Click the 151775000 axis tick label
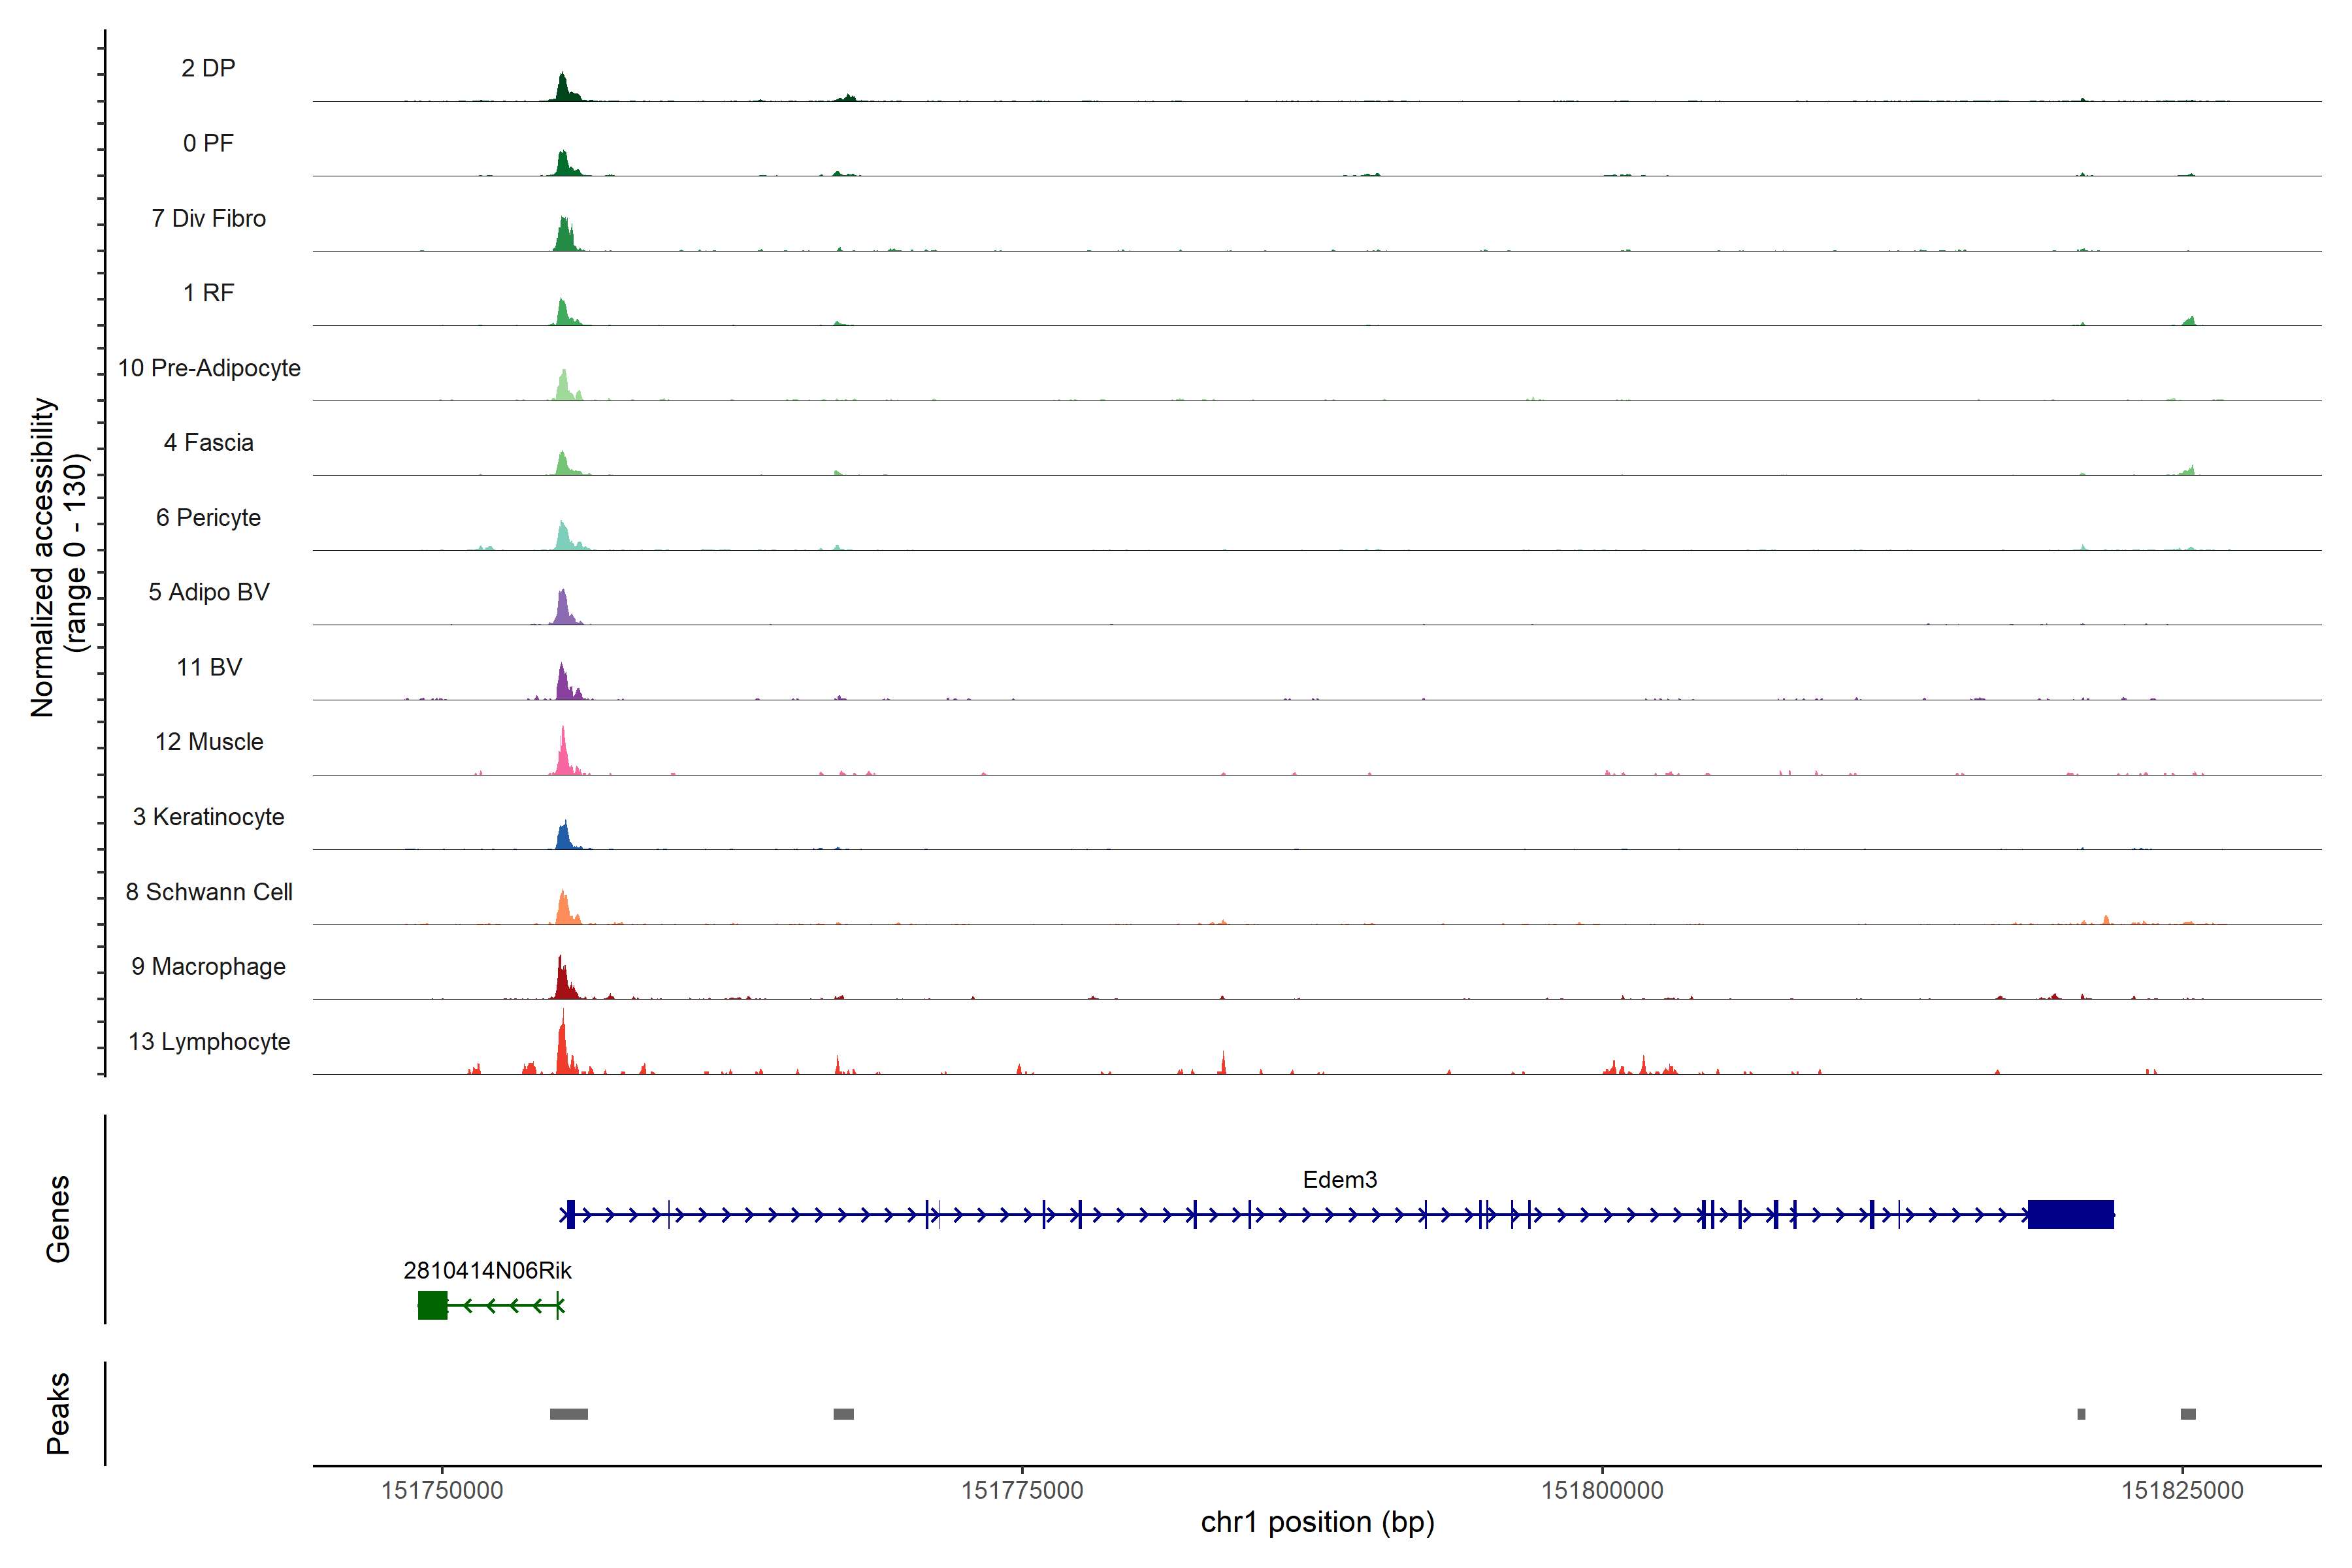The height and width of the screenshot is (1568, 2352). coord(1022,1490)
